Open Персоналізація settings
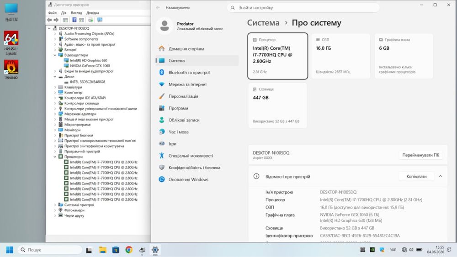The height and width of the screenshot is (257, 457). point(197,96)
